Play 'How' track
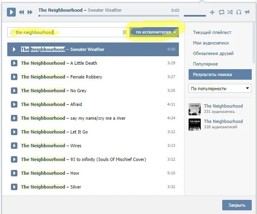The width and height of the screenshot is (257, 214). [x=14, y=173]
